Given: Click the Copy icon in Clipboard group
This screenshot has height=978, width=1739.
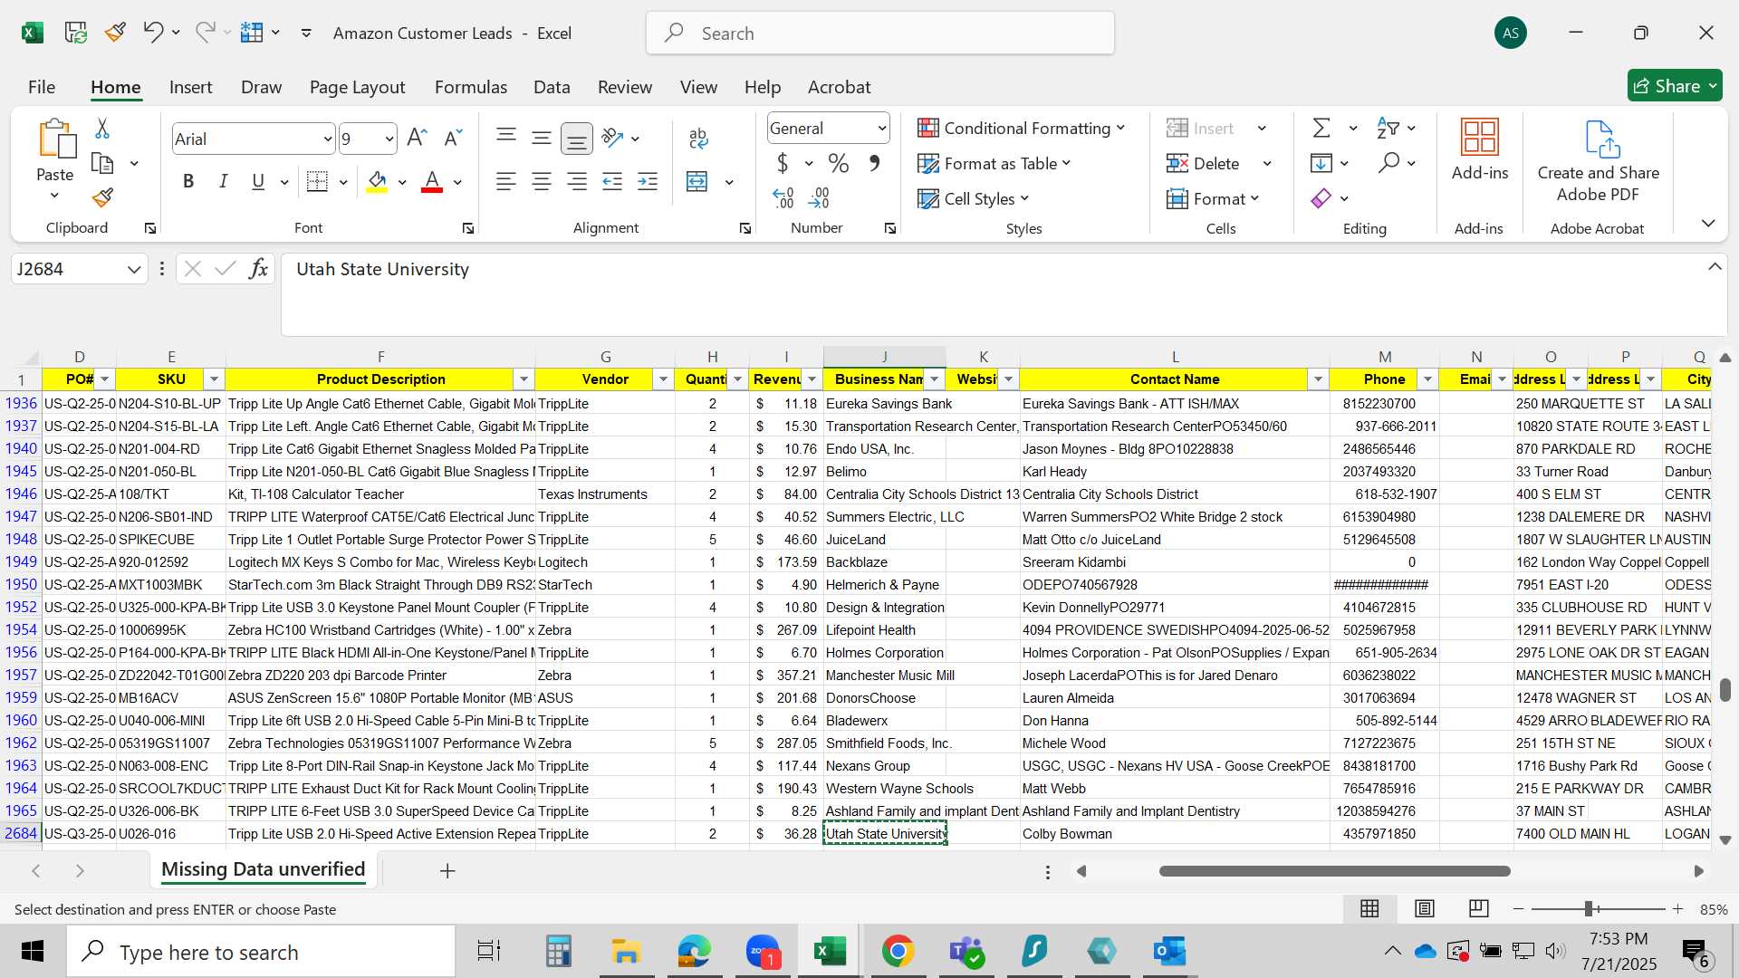Looking at the screenshot, I should [102, 163].
